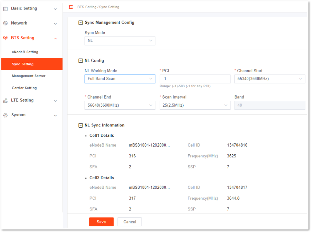
Task: Click the PCI input field
Action: (195, 79)
